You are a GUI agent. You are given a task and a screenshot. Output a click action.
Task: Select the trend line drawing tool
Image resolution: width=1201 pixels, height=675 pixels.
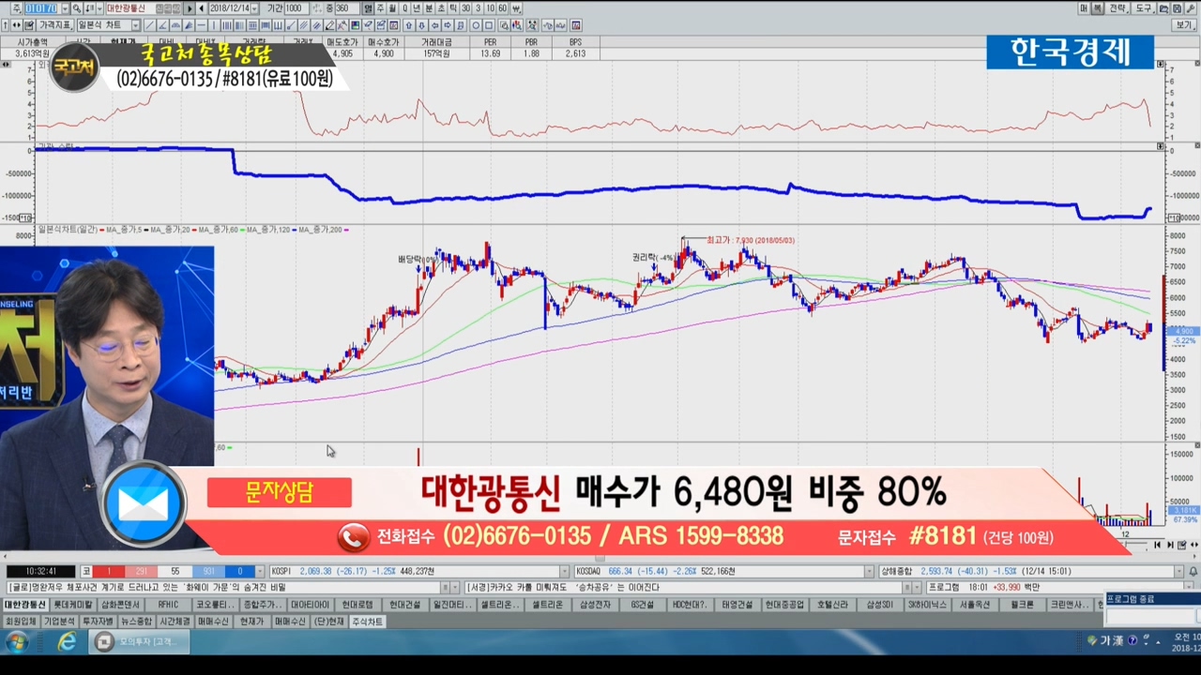tap(150, 25)
